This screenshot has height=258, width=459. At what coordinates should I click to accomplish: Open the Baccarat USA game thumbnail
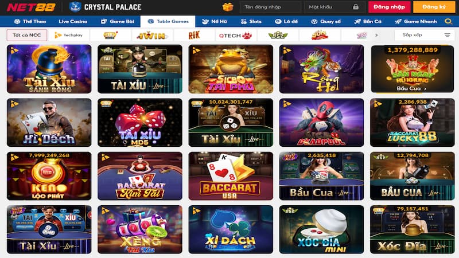[x=231, y=176]
